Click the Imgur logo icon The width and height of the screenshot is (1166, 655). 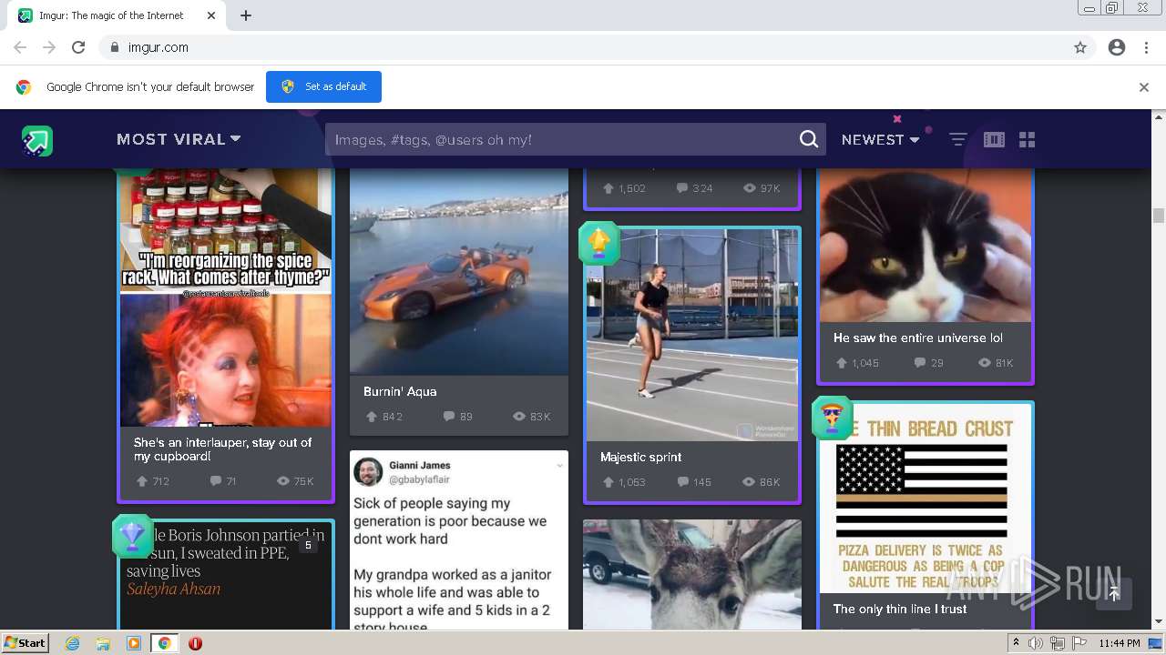point(37,140)
